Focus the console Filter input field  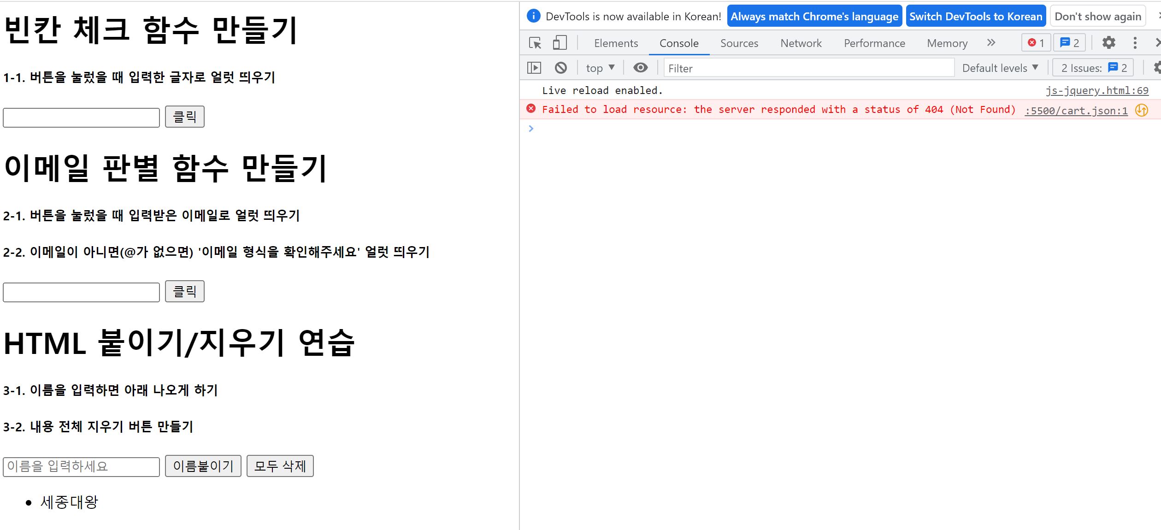[x=809, y=68]
